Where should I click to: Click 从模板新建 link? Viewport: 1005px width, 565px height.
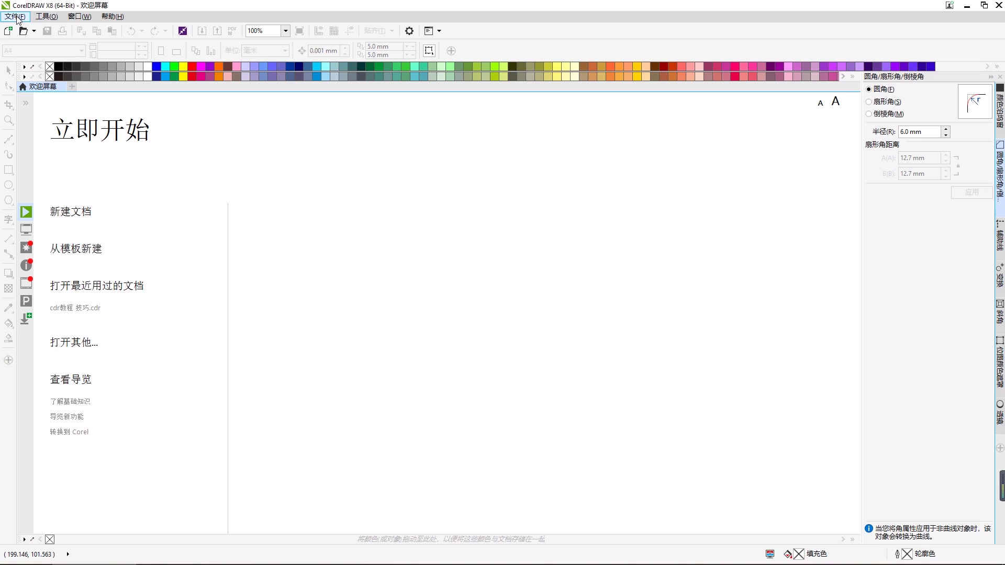pyautogui.click(x=76, y=248)
